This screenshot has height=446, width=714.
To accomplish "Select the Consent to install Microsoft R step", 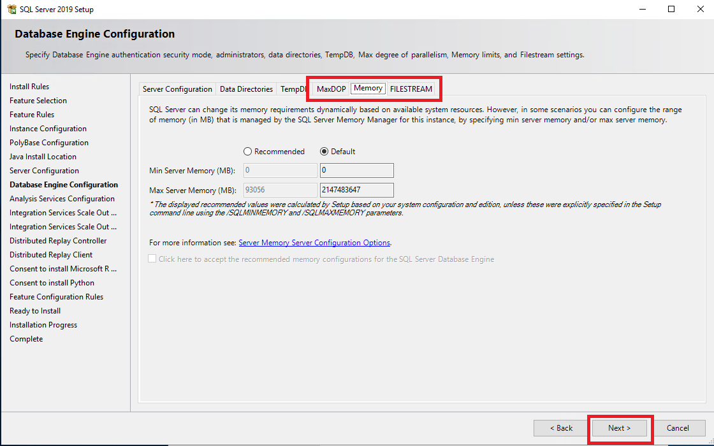I will coord(63,269).
